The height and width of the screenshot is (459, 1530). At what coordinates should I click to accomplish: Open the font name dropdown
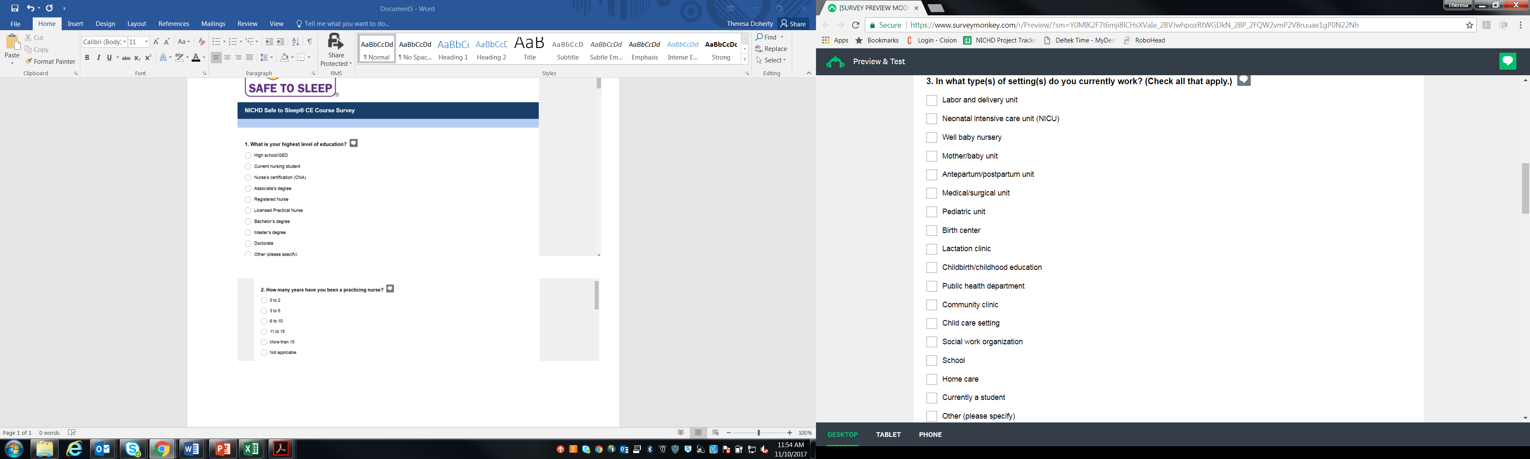click(125, 42)
